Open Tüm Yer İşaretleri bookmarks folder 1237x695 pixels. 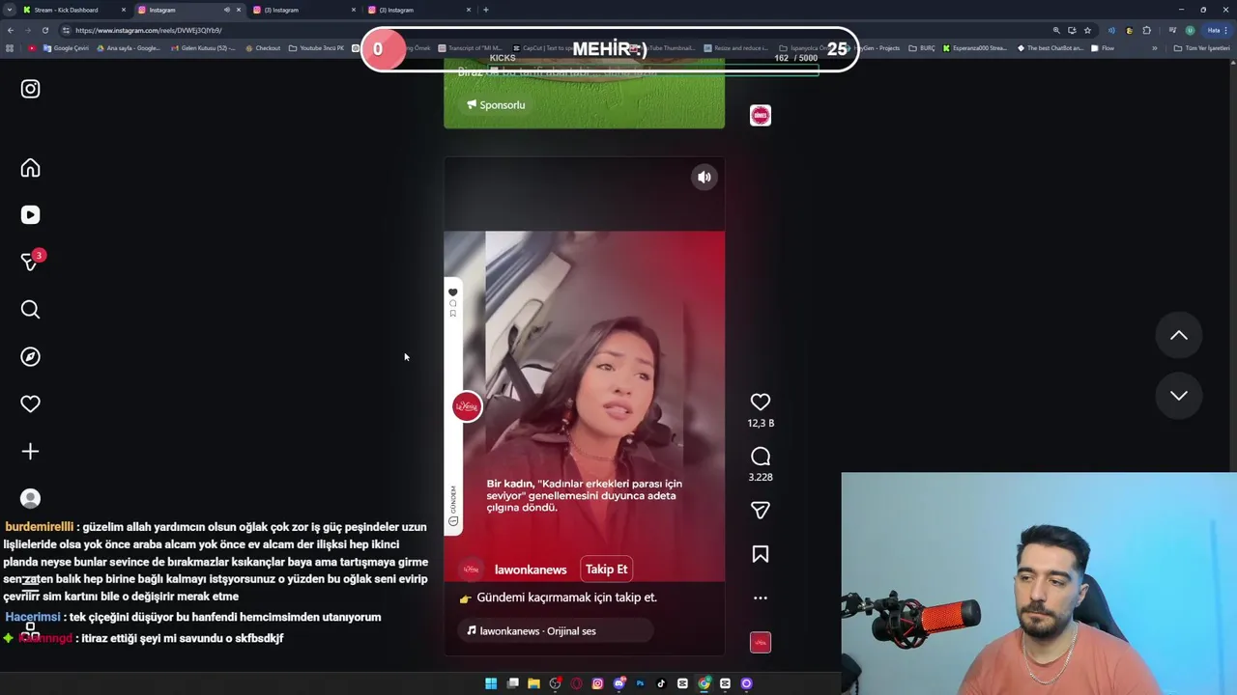[x=1201, y=48]
